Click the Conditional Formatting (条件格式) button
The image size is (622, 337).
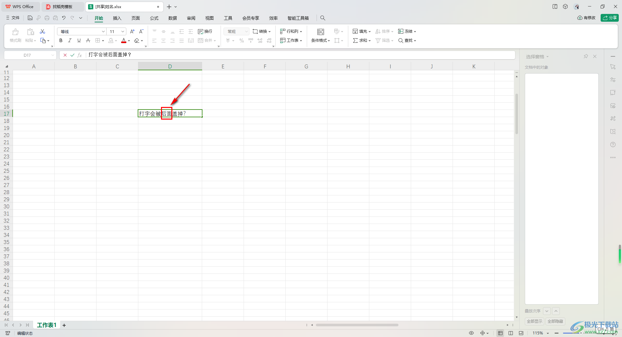point(320,36)
